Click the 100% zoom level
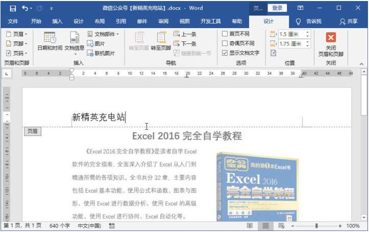 [353, 226]
